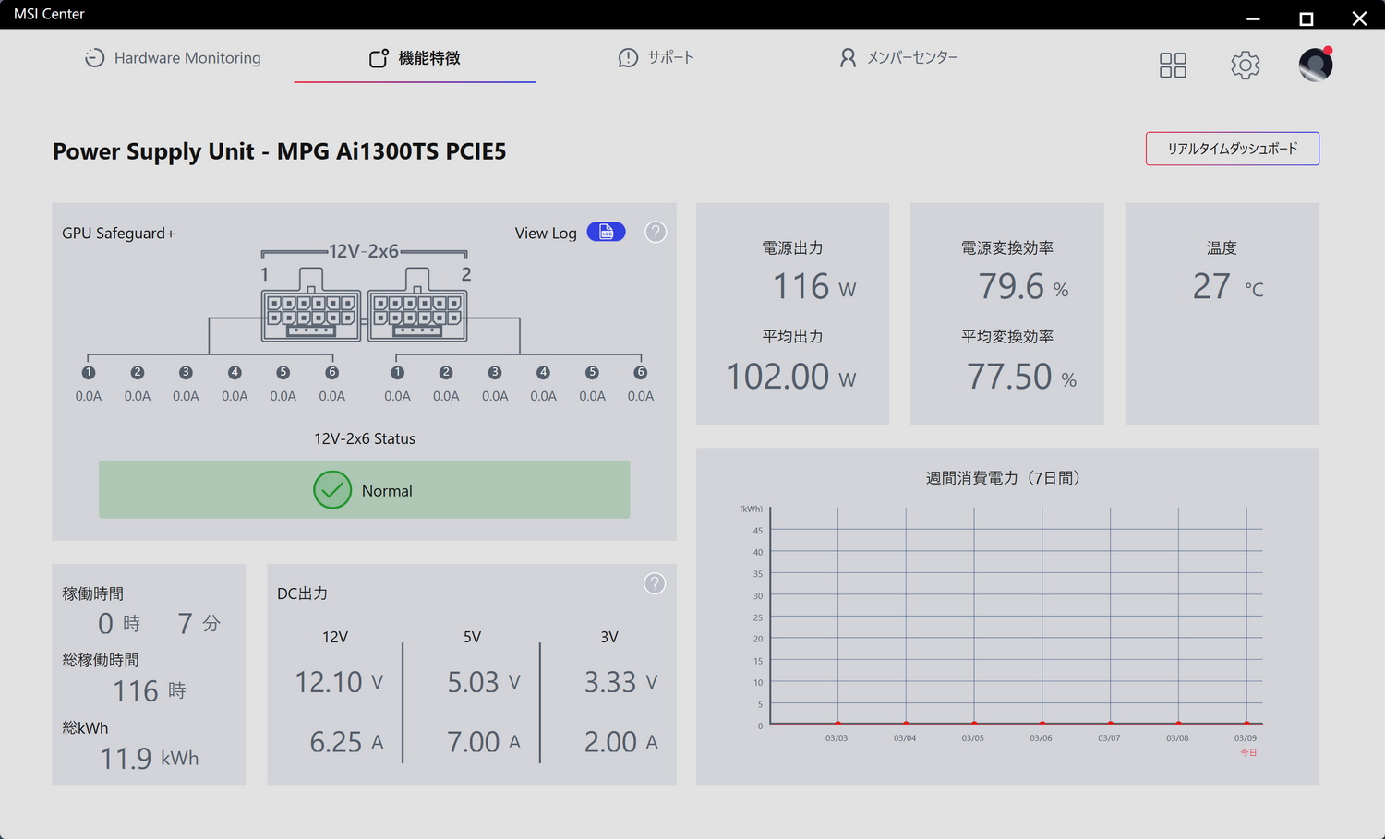This screenshot has width=1385, height=839.
Task: Select pin 5 marker under connector 2
Action: [x=593, y=373]
